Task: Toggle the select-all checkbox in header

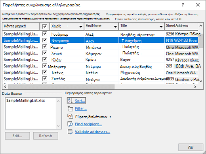Action: click(45, 26)
